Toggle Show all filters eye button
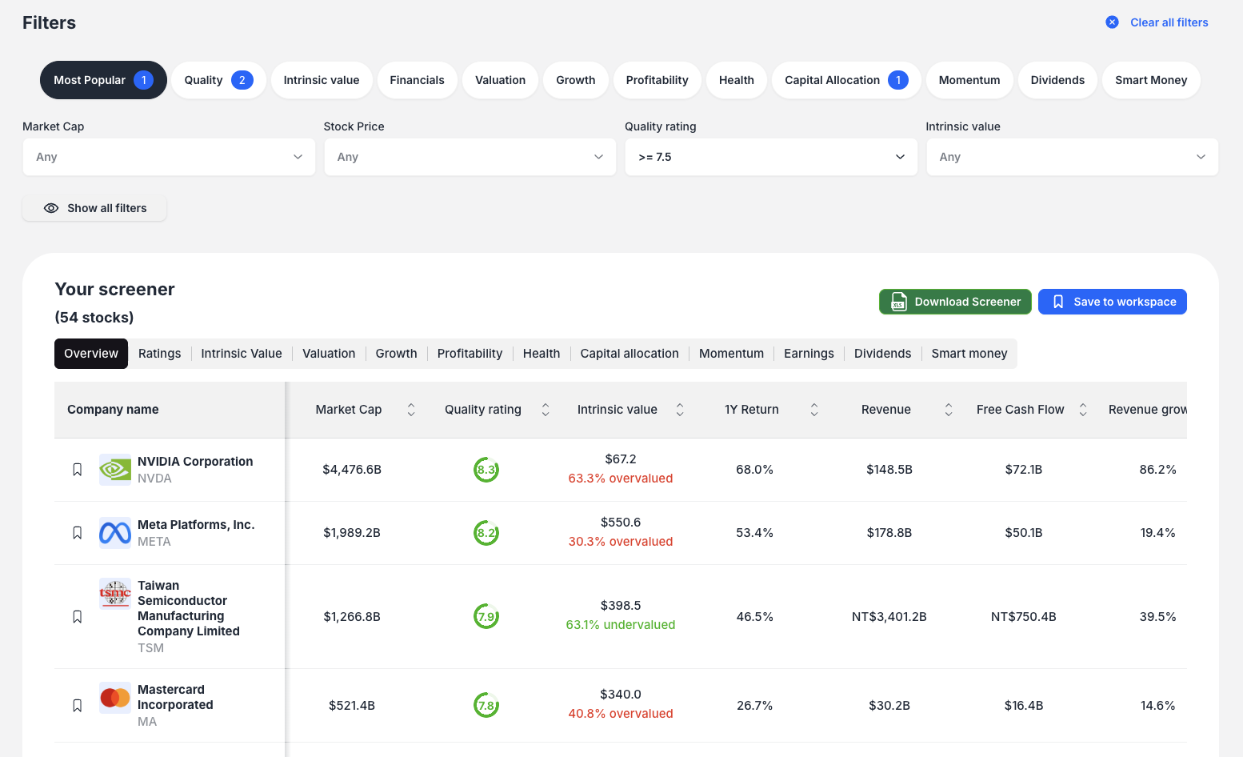The height and width of the screenshot is (757, 1243). tap(94, 208)
